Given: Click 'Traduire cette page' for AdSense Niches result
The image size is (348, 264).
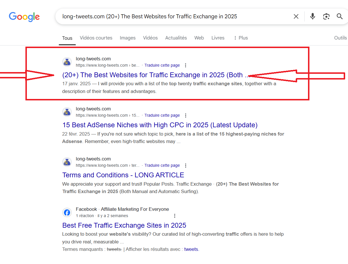Looking at the screenshot, I should 162,115.
